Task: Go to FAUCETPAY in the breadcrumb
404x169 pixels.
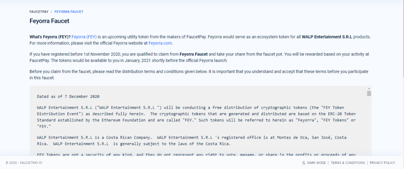Action: click(x=39, y=12)
